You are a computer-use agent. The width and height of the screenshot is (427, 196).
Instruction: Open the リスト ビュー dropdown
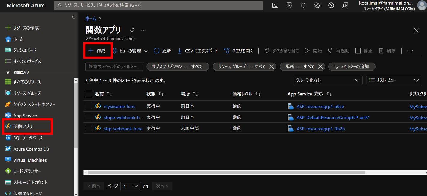(395, 80)
